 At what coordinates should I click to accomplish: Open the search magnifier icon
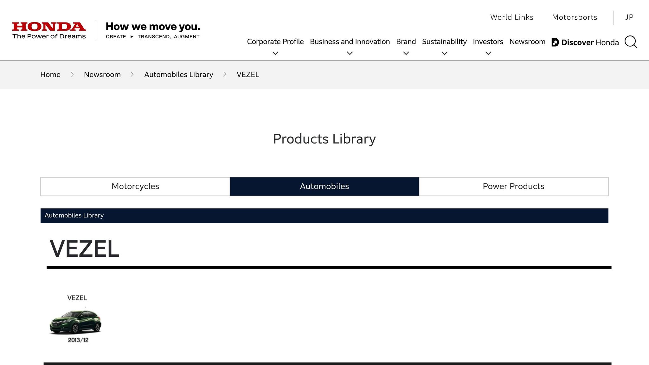click(631, 42)
